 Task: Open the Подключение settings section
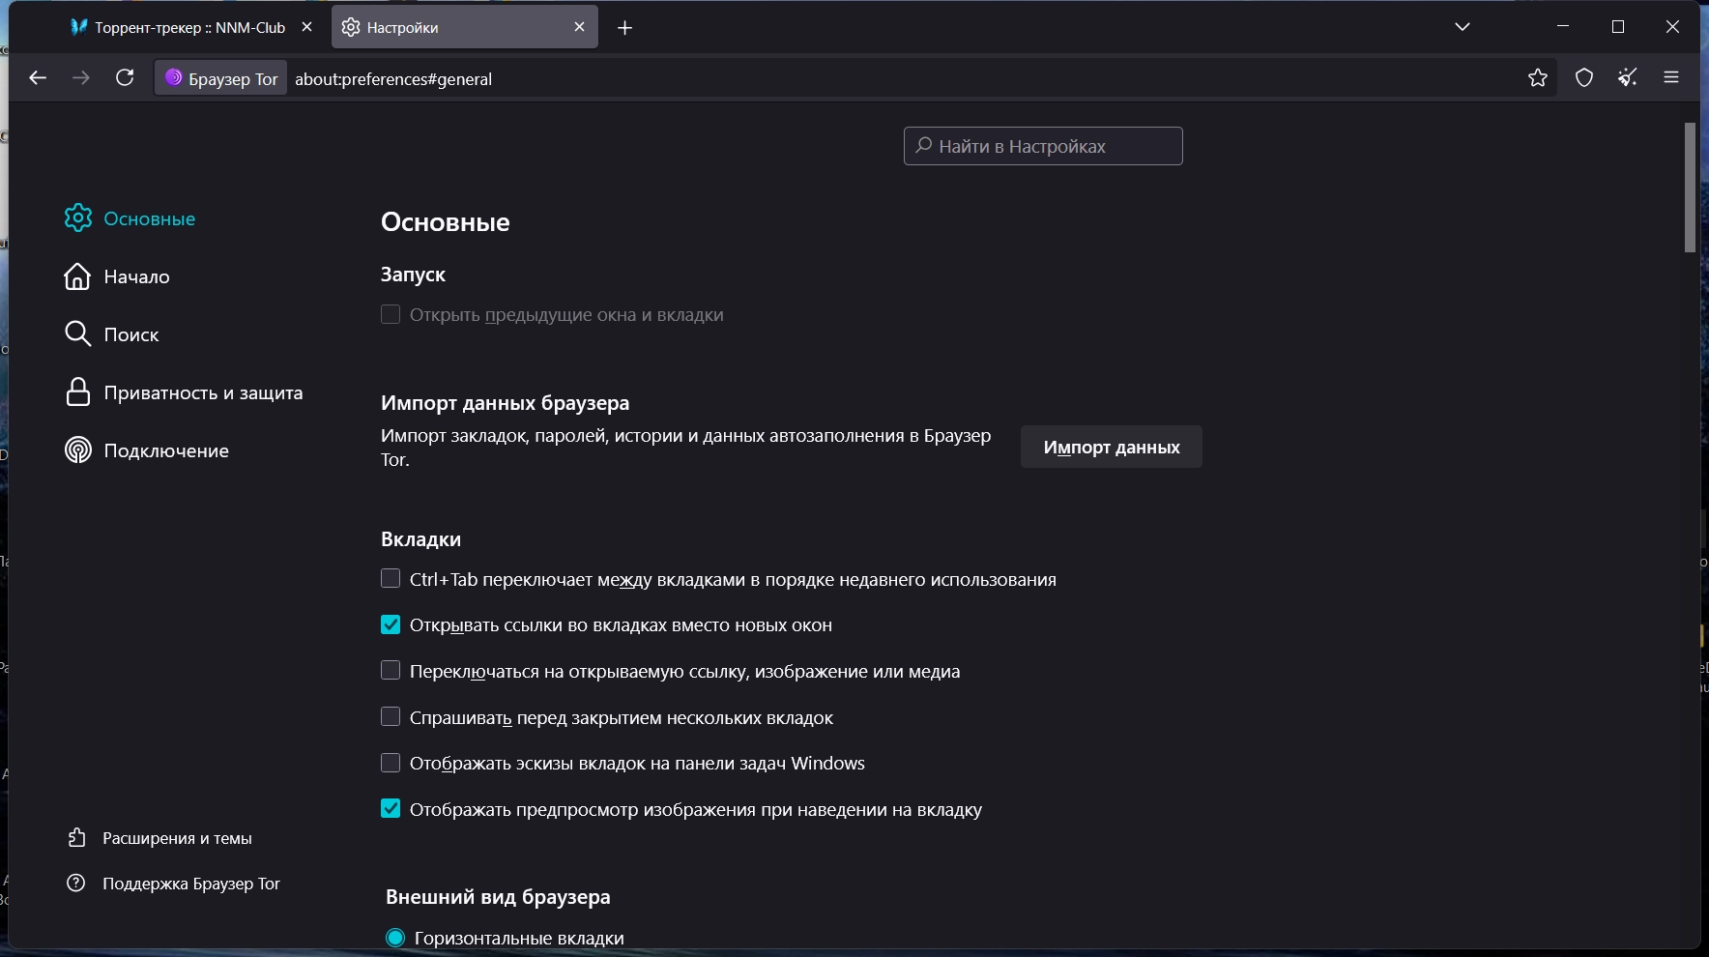[x=166, y=451]
